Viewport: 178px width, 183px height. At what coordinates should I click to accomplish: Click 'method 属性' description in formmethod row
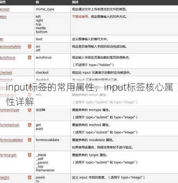tap(91, 125)
